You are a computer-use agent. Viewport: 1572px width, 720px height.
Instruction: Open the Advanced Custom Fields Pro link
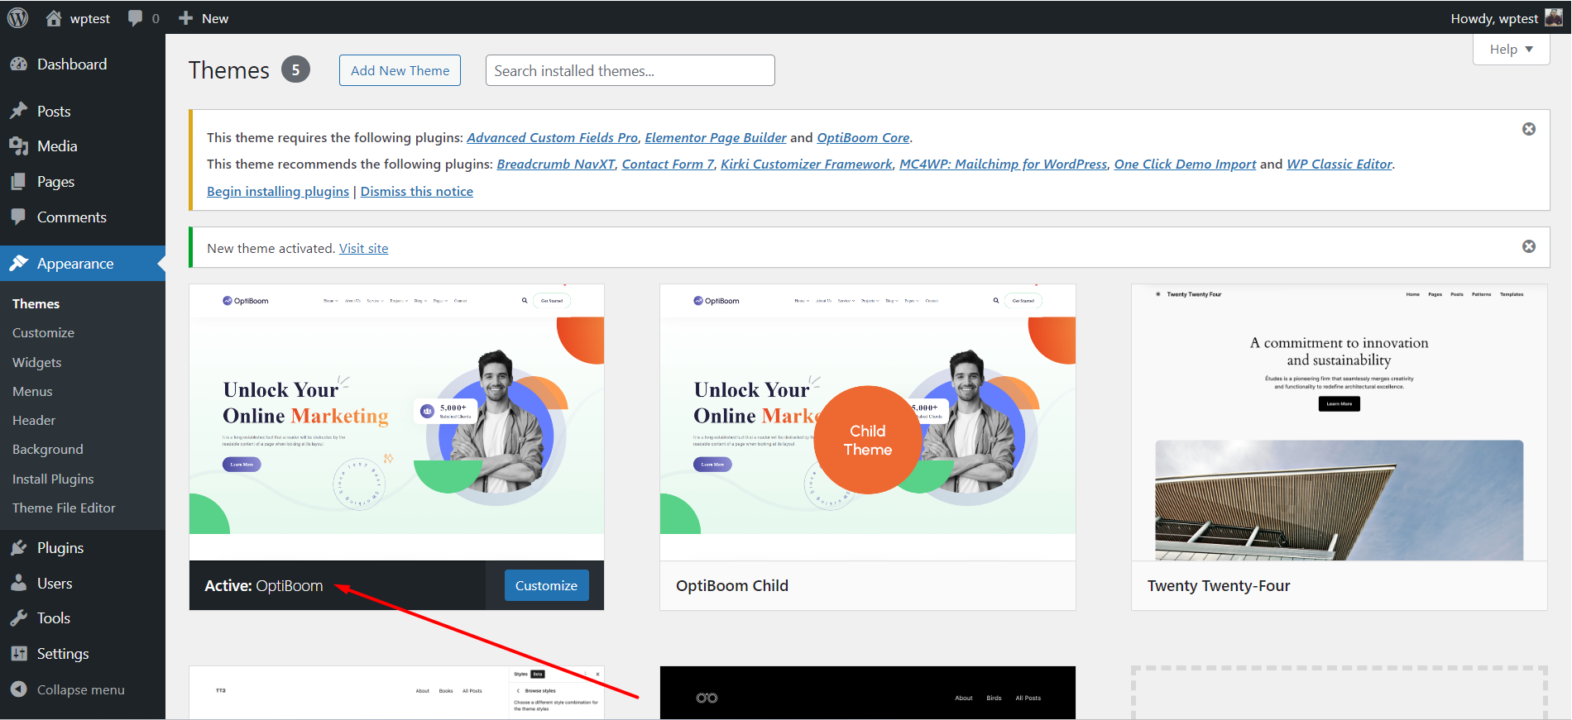(552, 137)
